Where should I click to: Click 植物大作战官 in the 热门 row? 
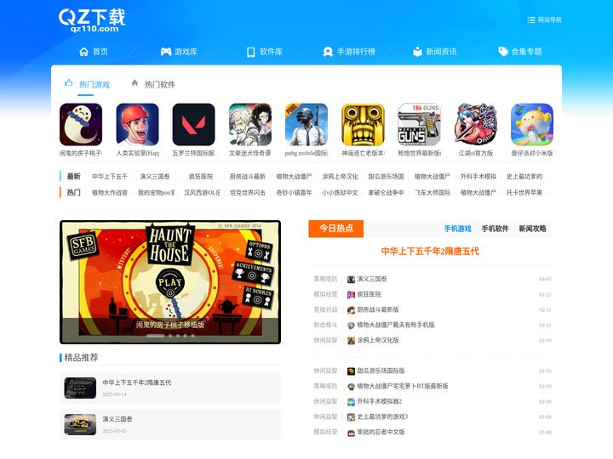tap(110, 192)
